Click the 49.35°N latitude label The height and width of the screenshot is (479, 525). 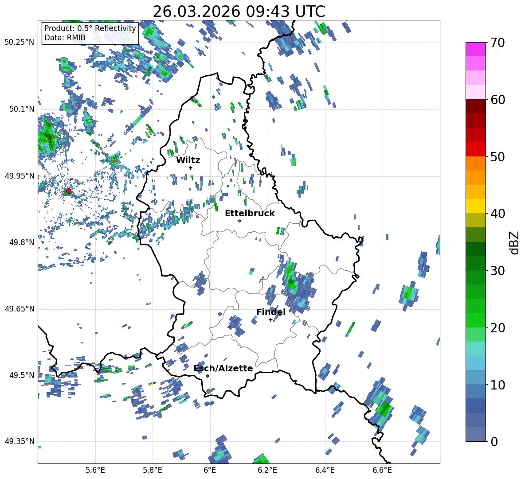click(x=20, y=441)
